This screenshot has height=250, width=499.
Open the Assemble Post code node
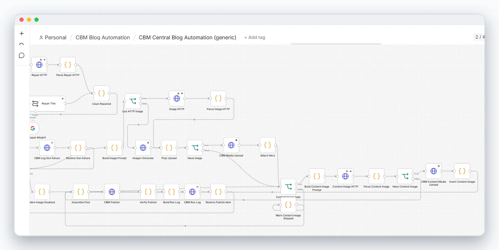(x=81, y=192)
